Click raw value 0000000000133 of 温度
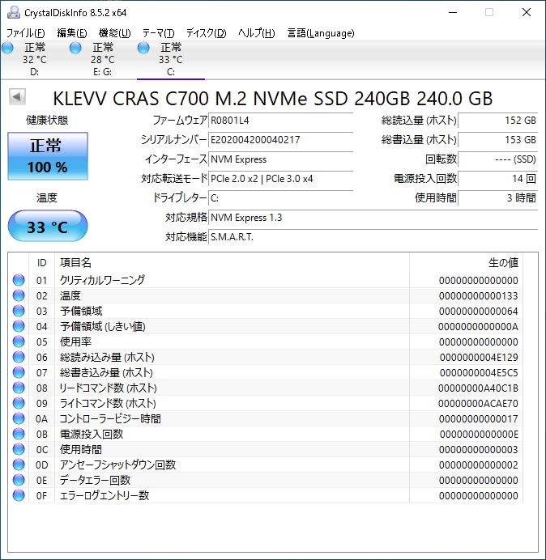 click(479, 296)
